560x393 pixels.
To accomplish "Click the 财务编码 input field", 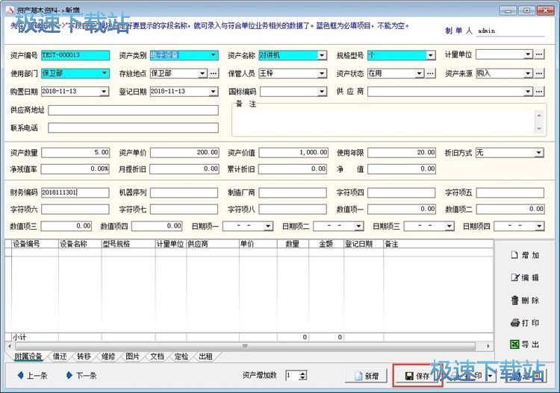I will 73,192.
